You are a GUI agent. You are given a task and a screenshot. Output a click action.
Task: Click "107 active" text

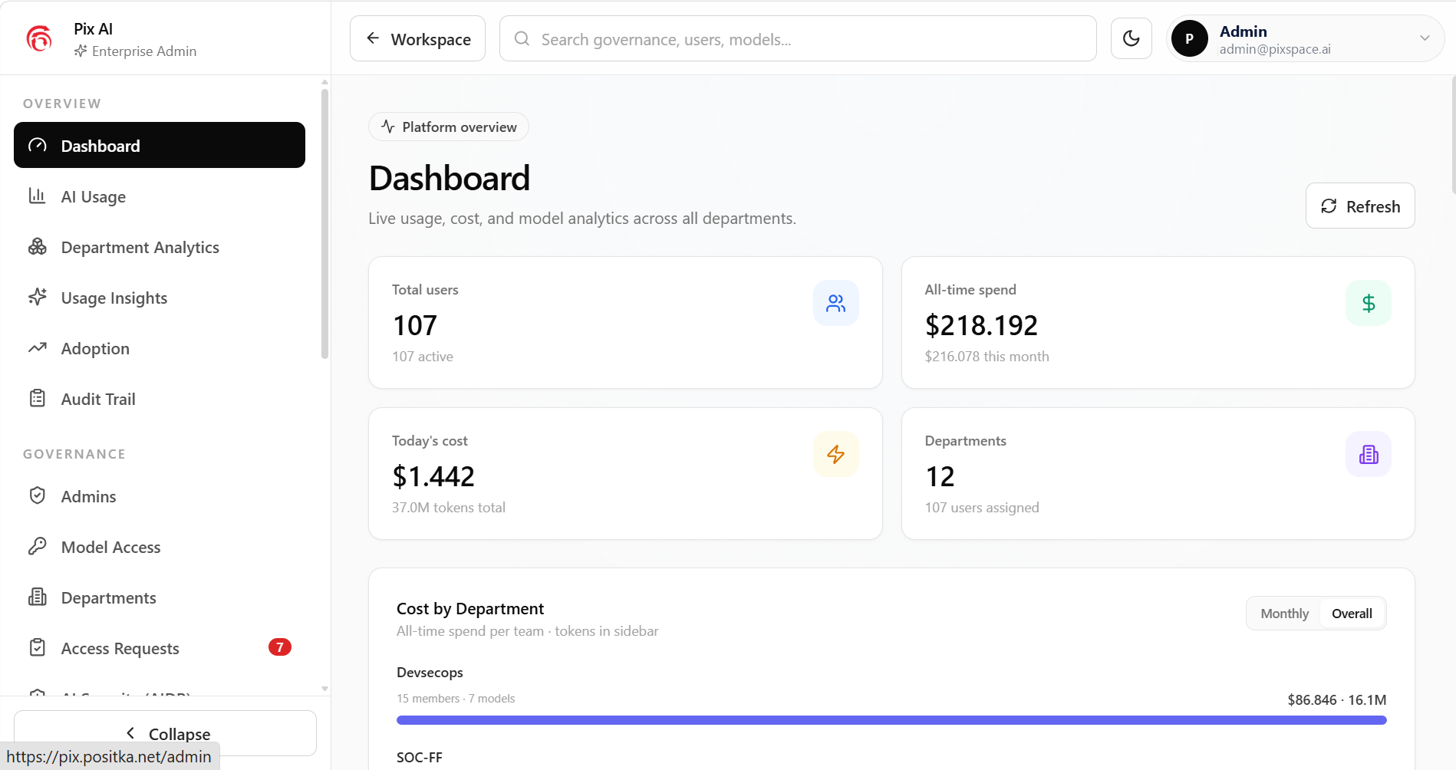tap(423, 356)
